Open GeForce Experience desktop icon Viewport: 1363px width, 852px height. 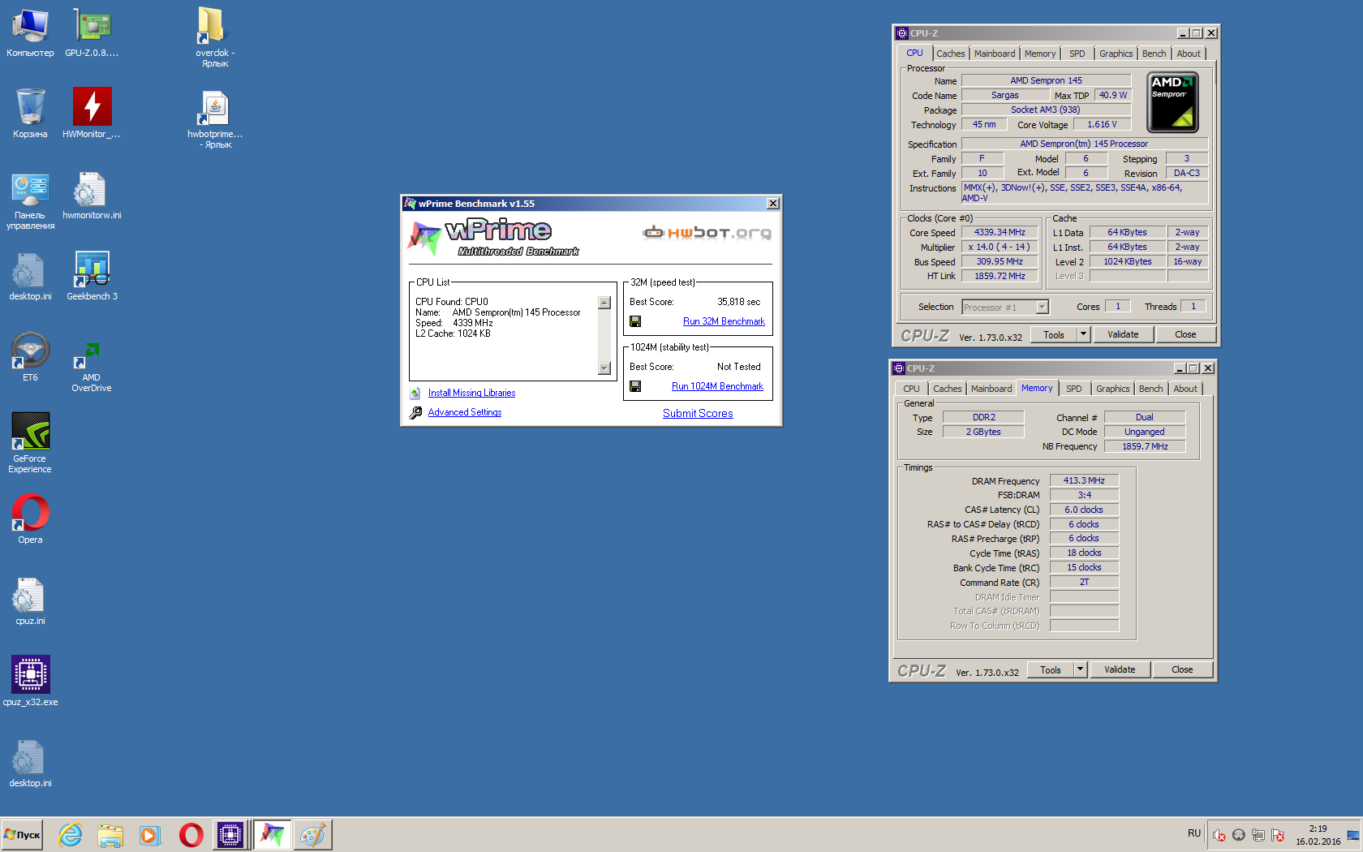pyautogui.click(x=30, y=443)
